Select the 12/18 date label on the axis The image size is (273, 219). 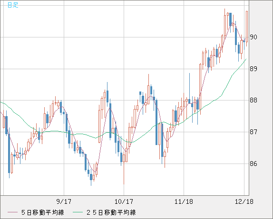[x=244, y=201]
